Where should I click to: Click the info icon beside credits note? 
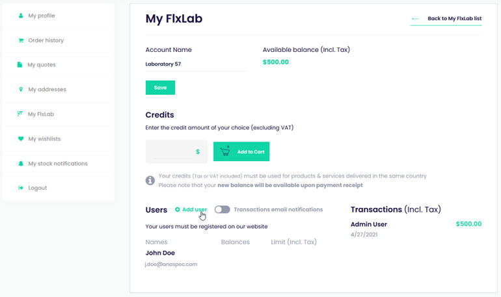[x=150, y=181]
